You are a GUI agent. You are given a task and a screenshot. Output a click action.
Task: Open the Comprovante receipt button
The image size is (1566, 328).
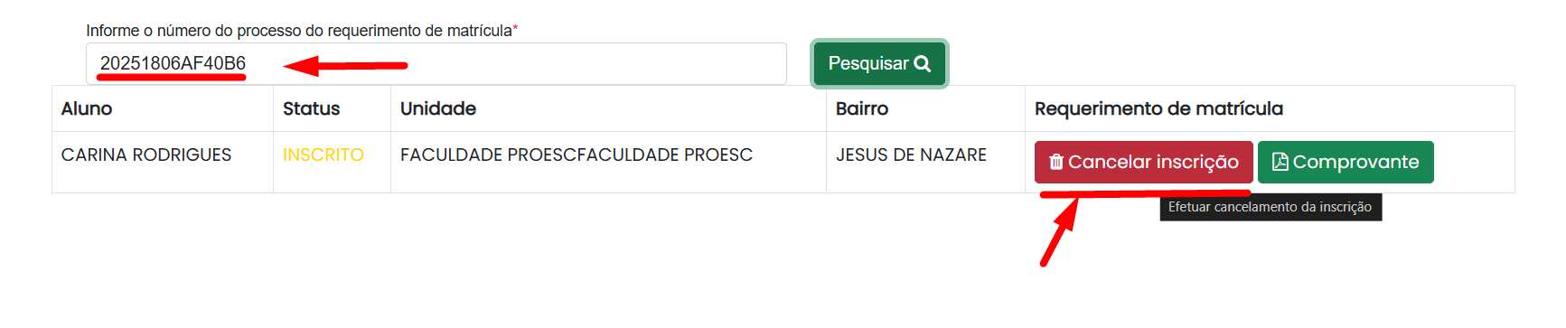pos(1346,162)
